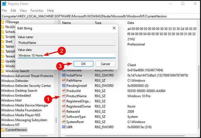Click the REG_QWORD type of InstallTime

click(x=104, y=75)
